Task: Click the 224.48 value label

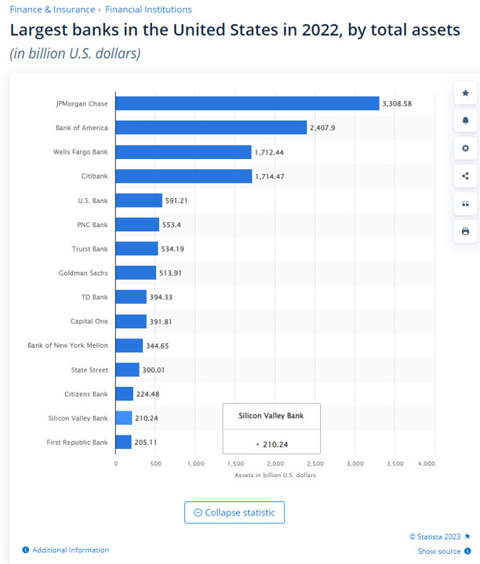Action: 147,394
